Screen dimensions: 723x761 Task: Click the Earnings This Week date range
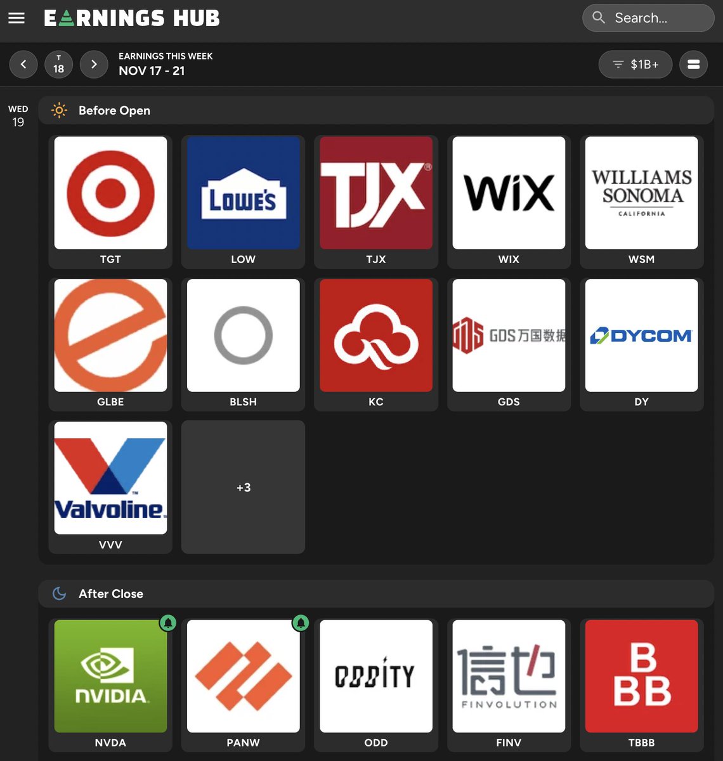166,64
